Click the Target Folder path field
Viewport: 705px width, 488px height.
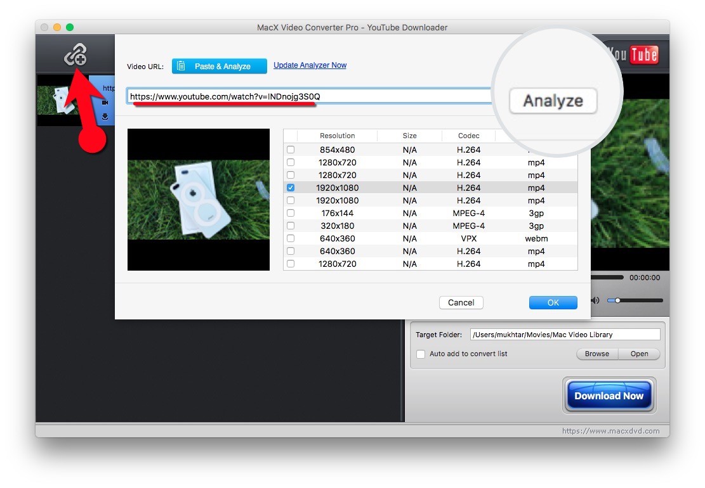(x=565, y=335)
